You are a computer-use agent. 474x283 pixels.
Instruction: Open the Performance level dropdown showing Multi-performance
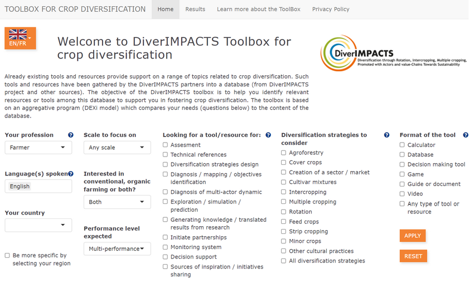(117, 249)
